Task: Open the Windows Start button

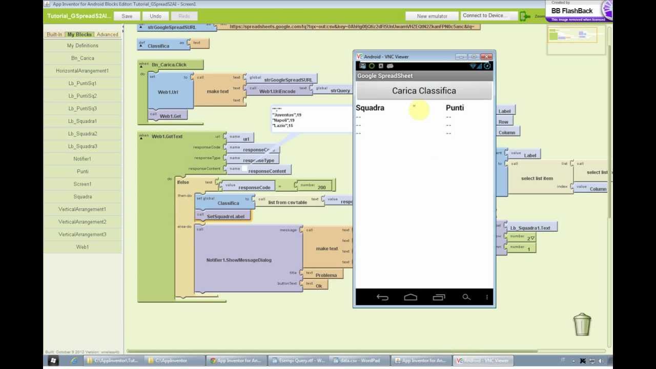Action: click(53, 361)
